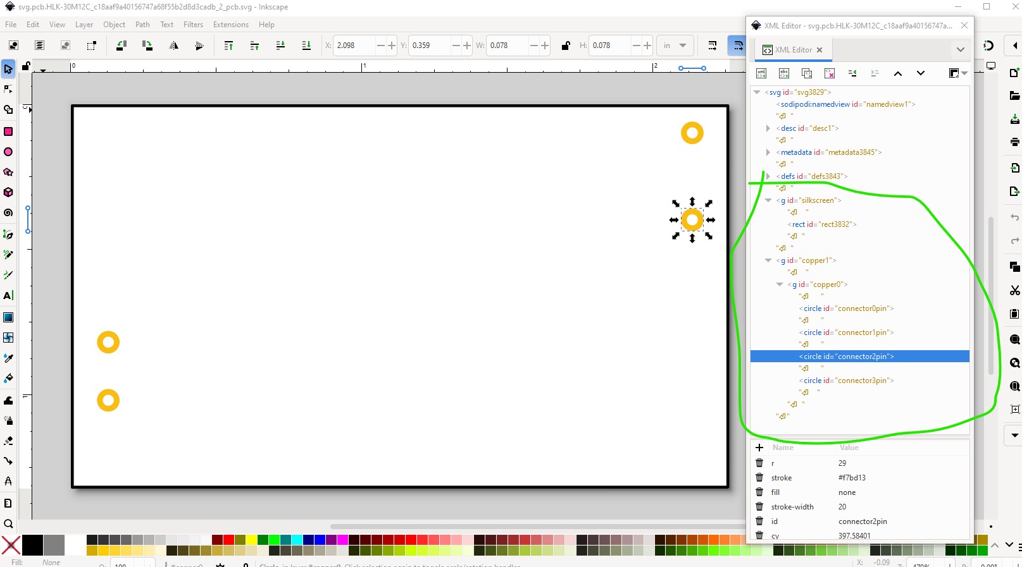Image resolution: width=1022 pixels, height=567 pixels.
Task: Click the black color swatch in palette
Action: click(32, 545)
